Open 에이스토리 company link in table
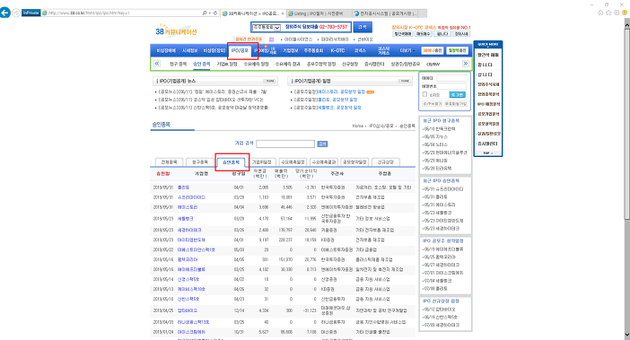This screenshot has width=630, height=340. click(x=188, y=207)
